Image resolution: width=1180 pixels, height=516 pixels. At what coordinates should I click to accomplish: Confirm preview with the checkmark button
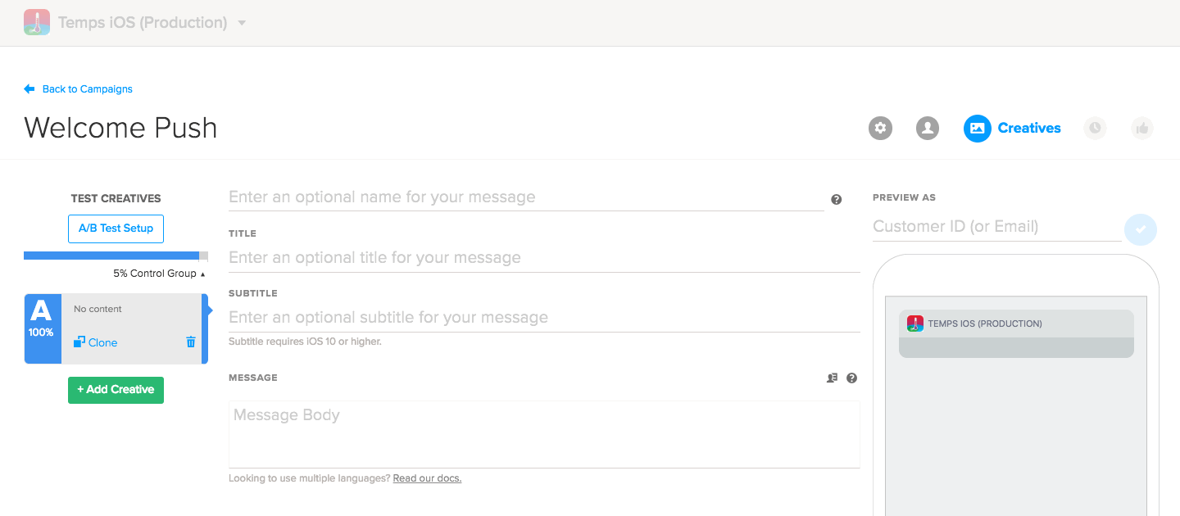pyautogui.click(x=1140, y=229)
